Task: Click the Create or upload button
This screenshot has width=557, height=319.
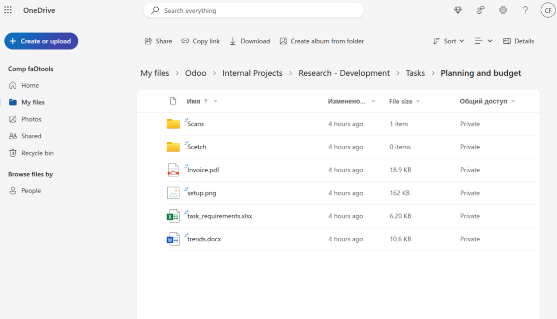Action: click(x=41, y=41)
